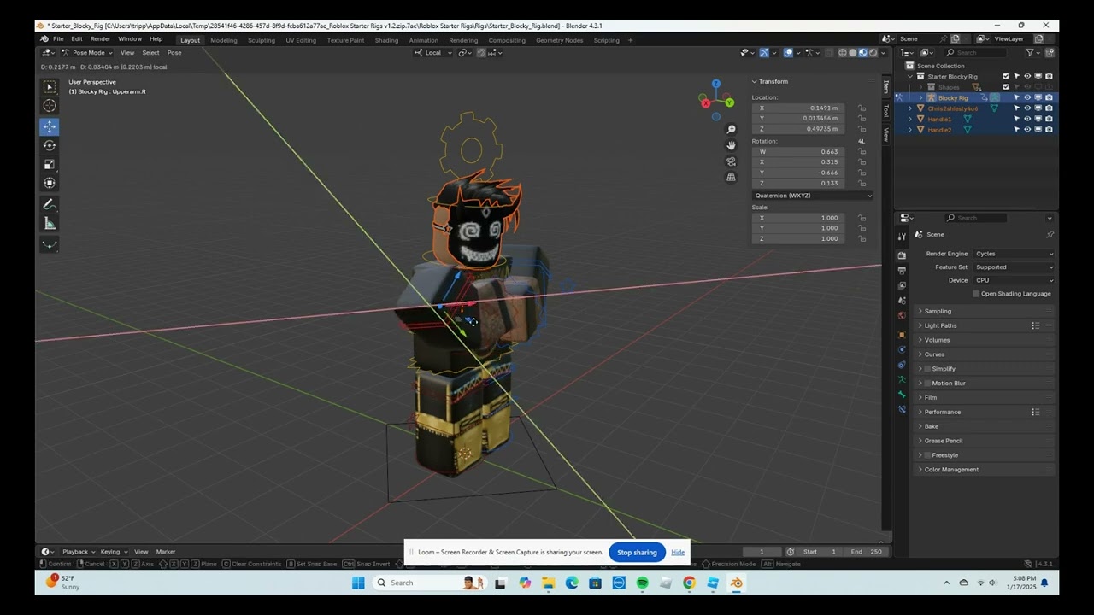Hide Blocky Rig with its eye icon
Image resolution: width=1094 pixels, height=615 pixels.
pos(1027,98)
